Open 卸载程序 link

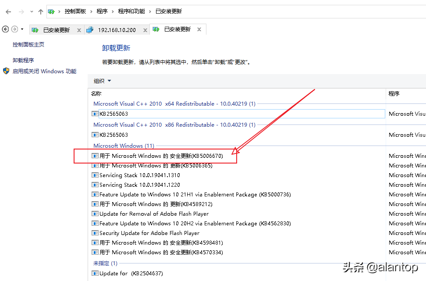pyautogui.click(x=23, y=60)
